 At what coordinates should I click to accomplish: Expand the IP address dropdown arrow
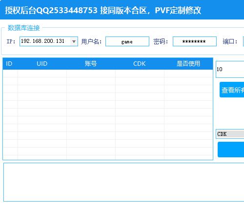[x=74, y=41]
